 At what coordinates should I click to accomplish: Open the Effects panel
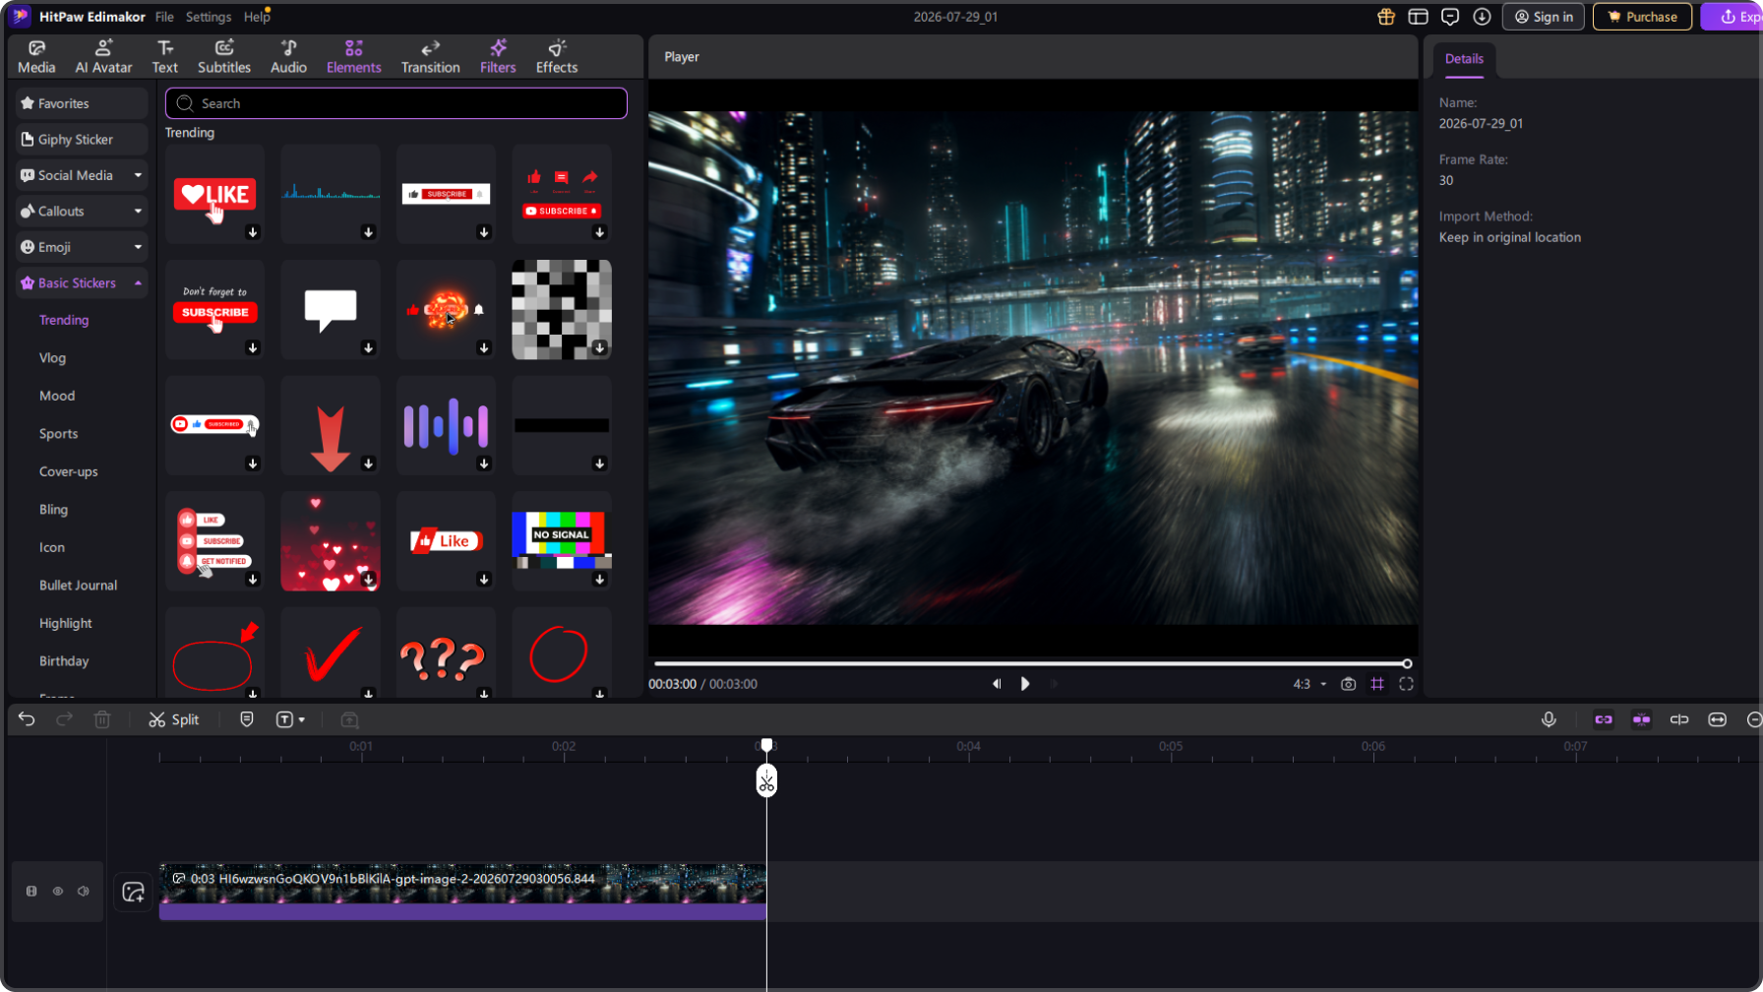pos(557,57)
